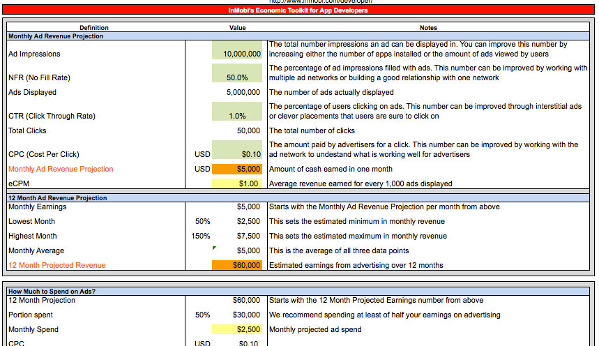Click the Notes column header
The width and height of the screenshot is (599, 346).
coord(428,28)
